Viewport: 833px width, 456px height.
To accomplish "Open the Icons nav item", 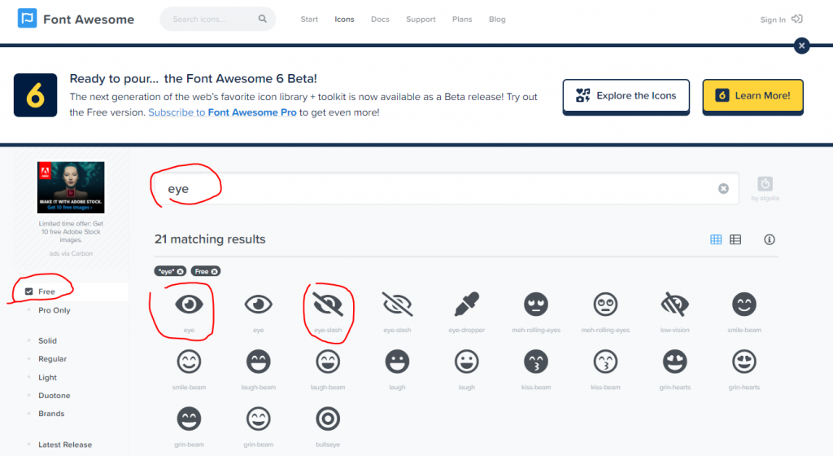I will (344, 19).
